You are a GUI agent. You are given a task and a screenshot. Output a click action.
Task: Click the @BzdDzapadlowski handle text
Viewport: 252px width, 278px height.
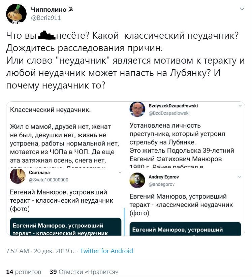pos(169,113)
